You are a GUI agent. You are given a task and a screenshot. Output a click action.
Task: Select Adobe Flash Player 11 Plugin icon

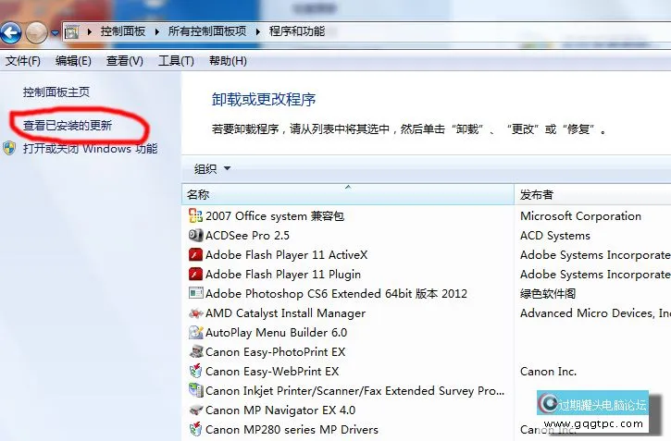(195, 275)
